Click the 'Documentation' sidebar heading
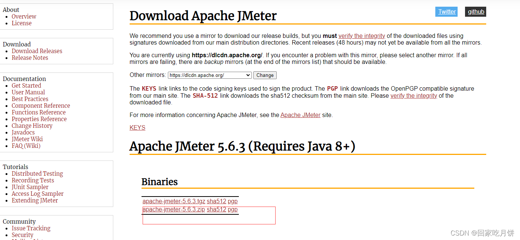Screen dimensions: 520x240 pyautogui.click(x=25, y=79)
